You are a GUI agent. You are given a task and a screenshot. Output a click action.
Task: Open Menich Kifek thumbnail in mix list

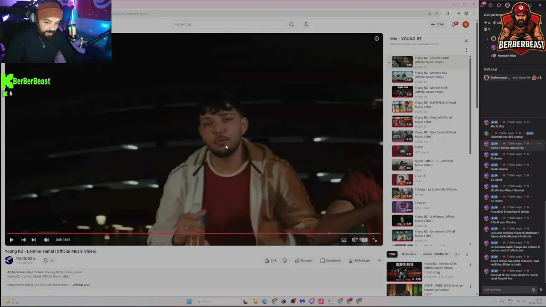coord(402,92)
